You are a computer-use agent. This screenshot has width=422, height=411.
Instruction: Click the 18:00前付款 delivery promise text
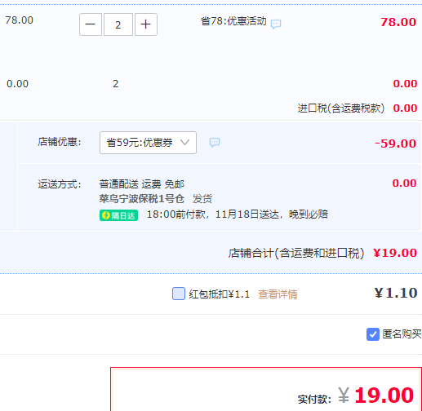pos(176,214)
